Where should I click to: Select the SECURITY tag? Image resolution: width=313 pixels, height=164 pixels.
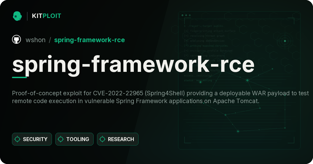pos(32,139)
